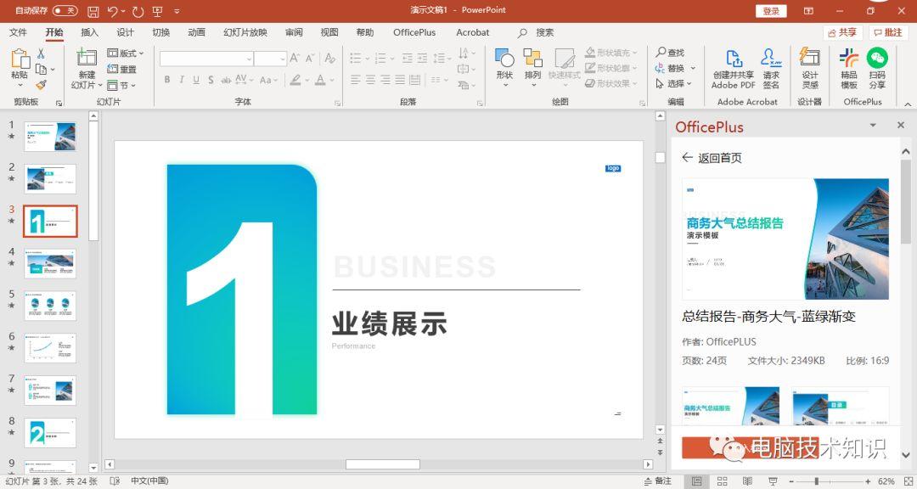Image resolution: width=917 pixels, height=489 pixels.
Task: Click the Format Painter brush icon
Action: click(x=40, y=85)
